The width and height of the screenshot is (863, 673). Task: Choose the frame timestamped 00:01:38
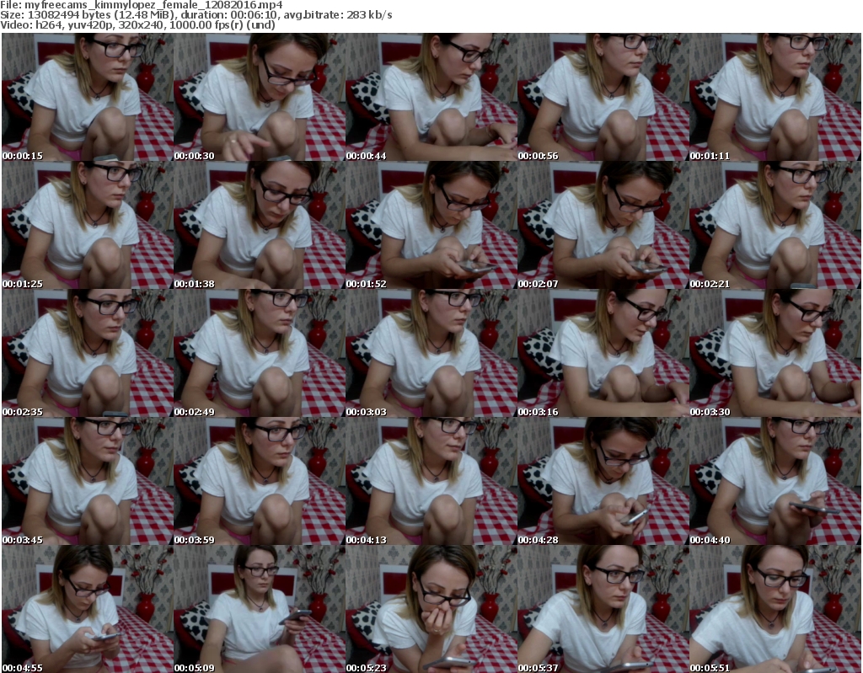260,225
